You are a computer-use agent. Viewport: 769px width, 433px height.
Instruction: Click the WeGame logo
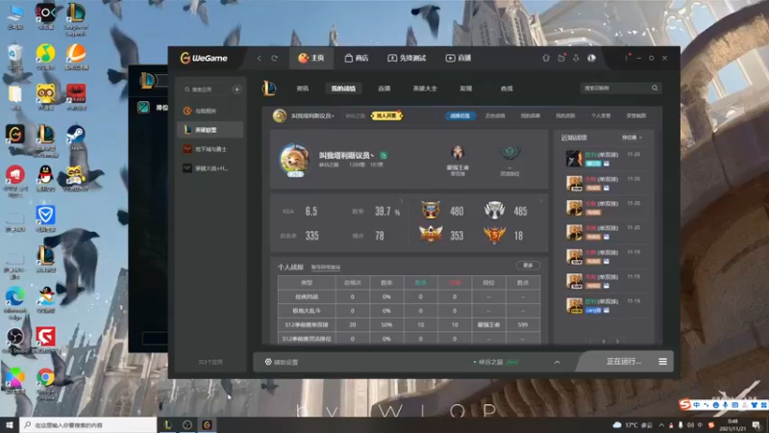coord(204,58)
